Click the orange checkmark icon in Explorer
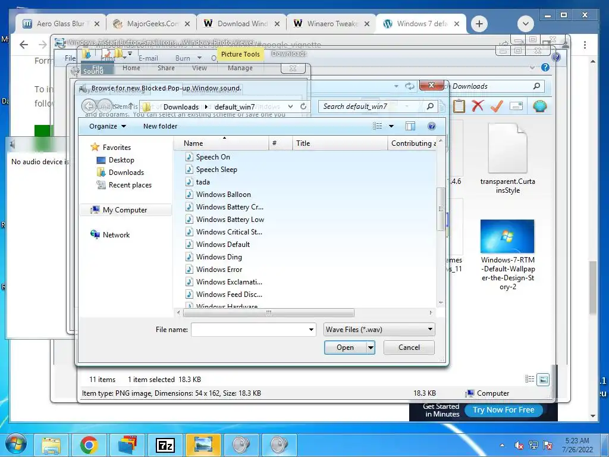609x457 pixels. (497, 106)
